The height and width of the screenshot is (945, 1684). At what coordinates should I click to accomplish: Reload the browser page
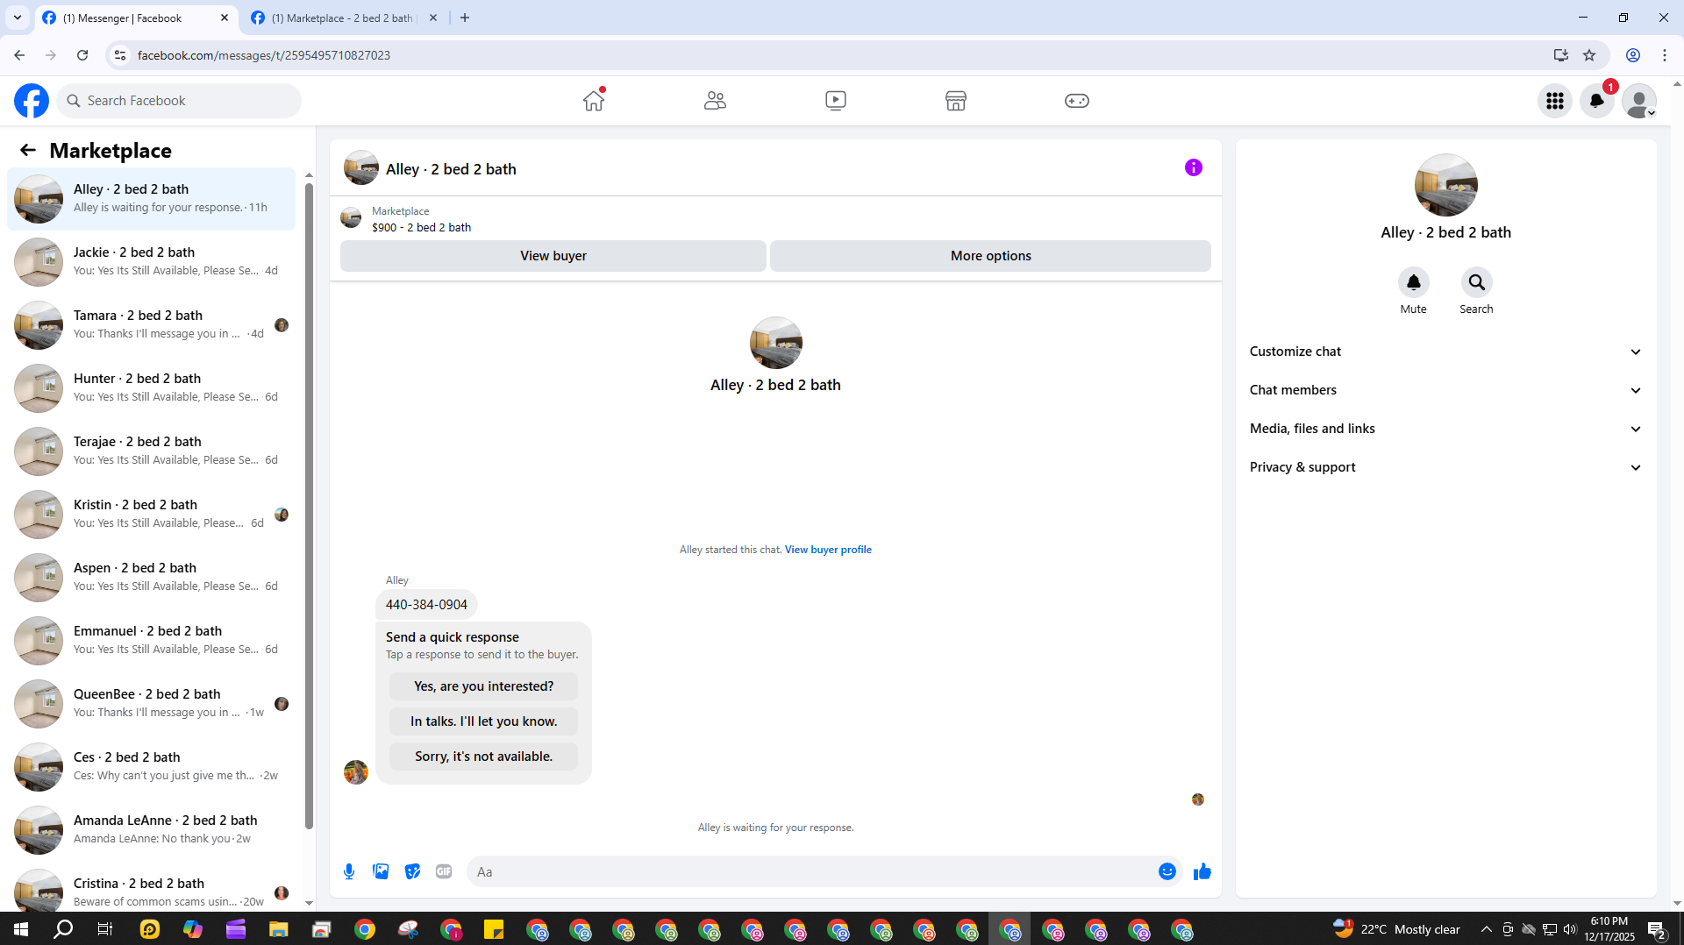pyautogui.click(x=82, y=55)
